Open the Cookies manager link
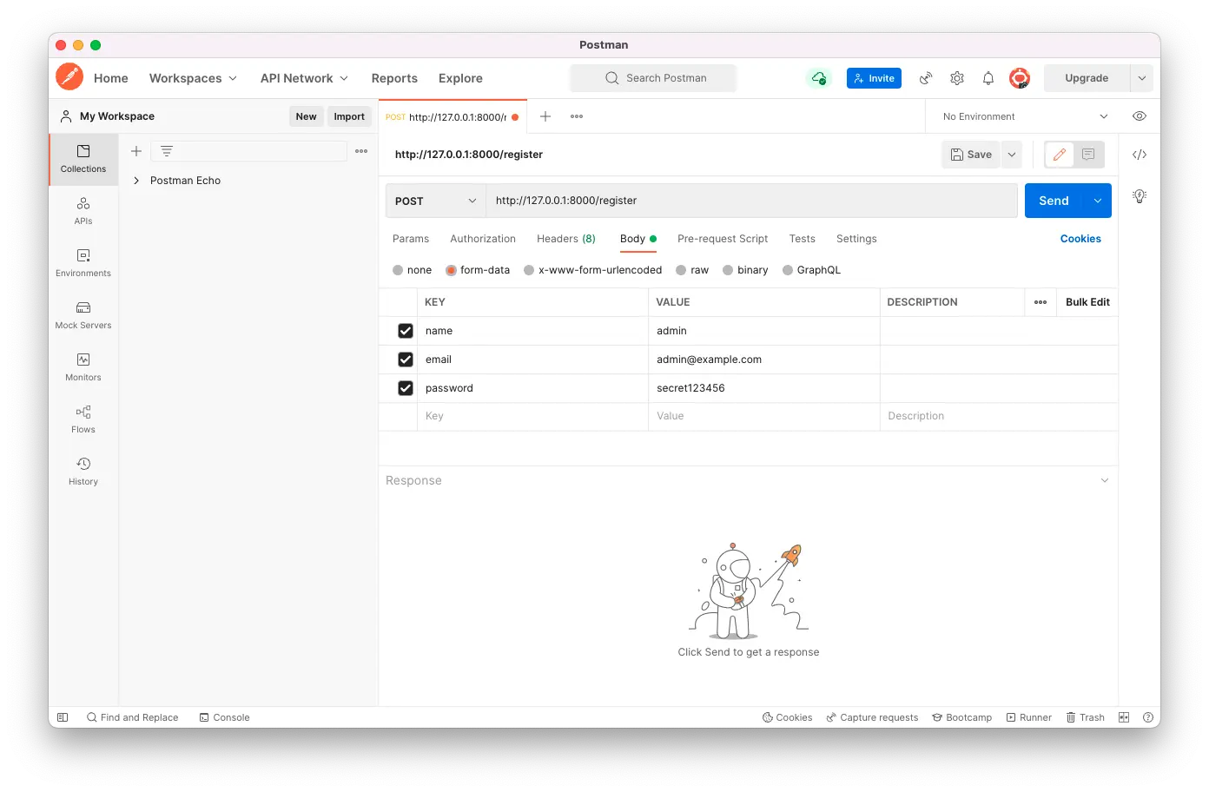This screenshot has height=792, width=1209. click(x=1080, y=239)
